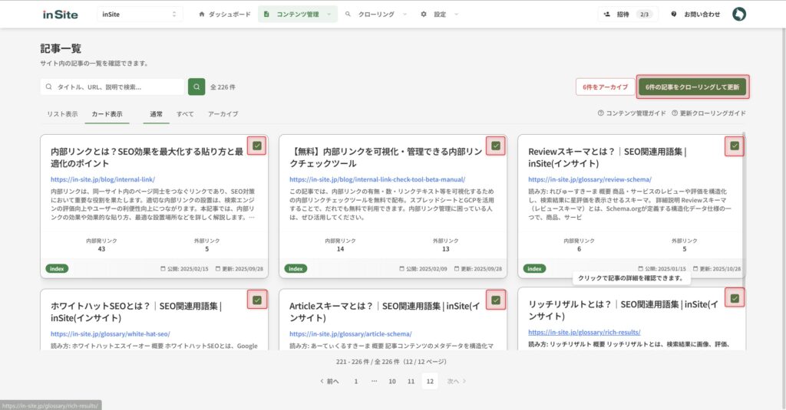Expand the クローリング chevron

click(x=405, y=14)
